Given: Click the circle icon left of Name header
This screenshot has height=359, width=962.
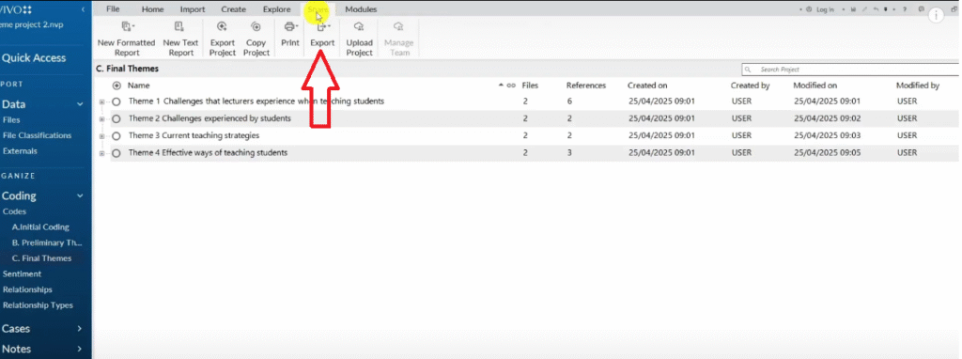Looking at the screenshot, I should click(116, 86).
